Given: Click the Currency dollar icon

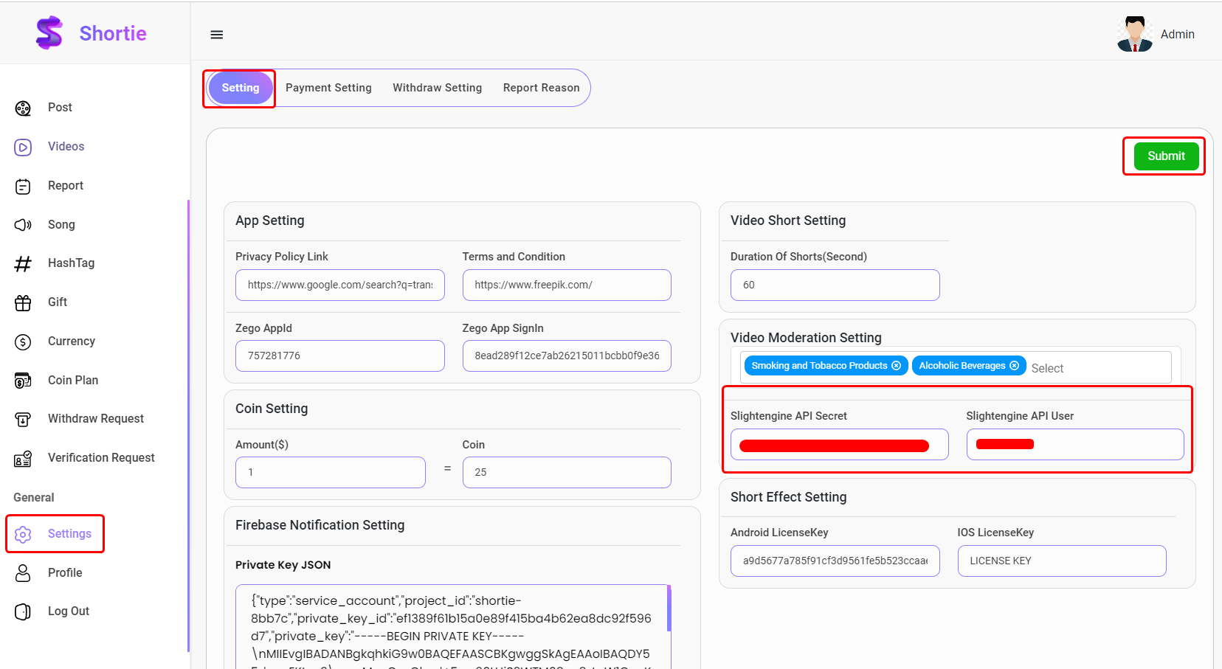Looking at the screenshot, I should click(x=23, y=342).
